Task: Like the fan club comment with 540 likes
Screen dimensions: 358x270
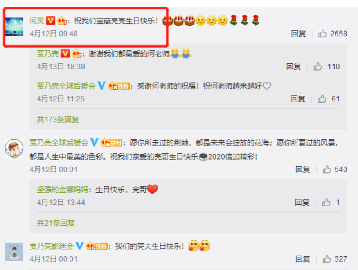Action: (x=327, y=169)
